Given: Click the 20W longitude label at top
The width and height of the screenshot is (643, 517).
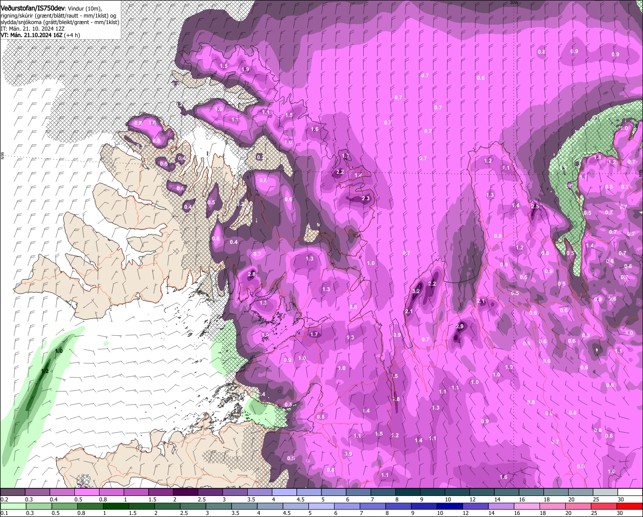Looking at the screenshot, I should pyautogui.click(x=513, y=3).
